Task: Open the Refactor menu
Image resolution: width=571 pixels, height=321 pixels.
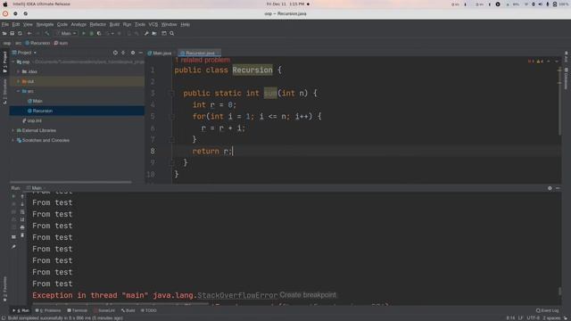Action: pos(97,24)
